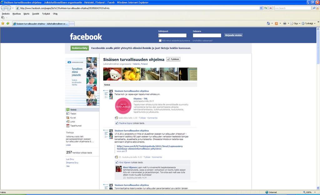This screenshot has height=195, width=320.
Task: Click the toolbar icon below Tiedosto menu
Action: pos(3,17)
